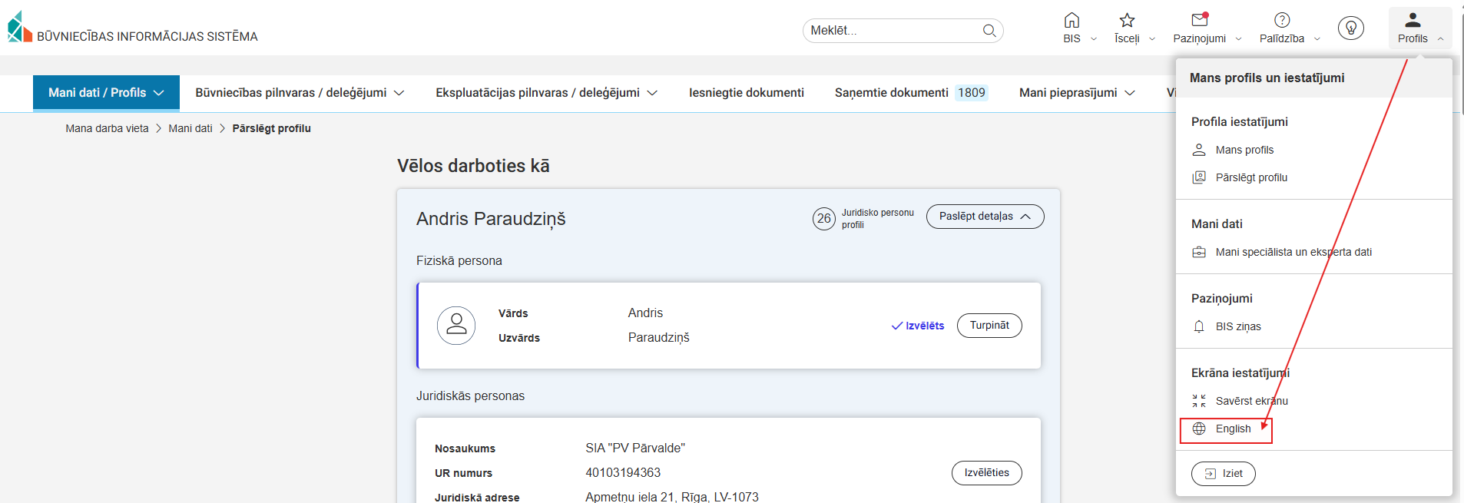Click the BIS logo in header
Screen dimensions: 1464x503
pos(20,28)
